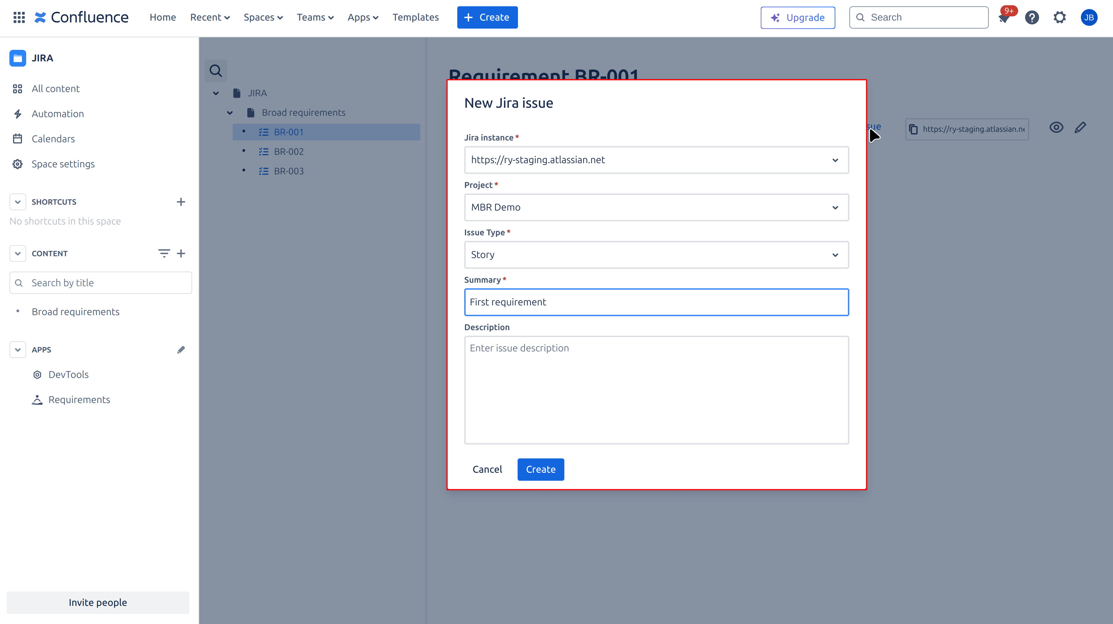This screenshot has width=1113, height=624.
Task: Open All content in sidebar
Action: click(x=55, y=89)
